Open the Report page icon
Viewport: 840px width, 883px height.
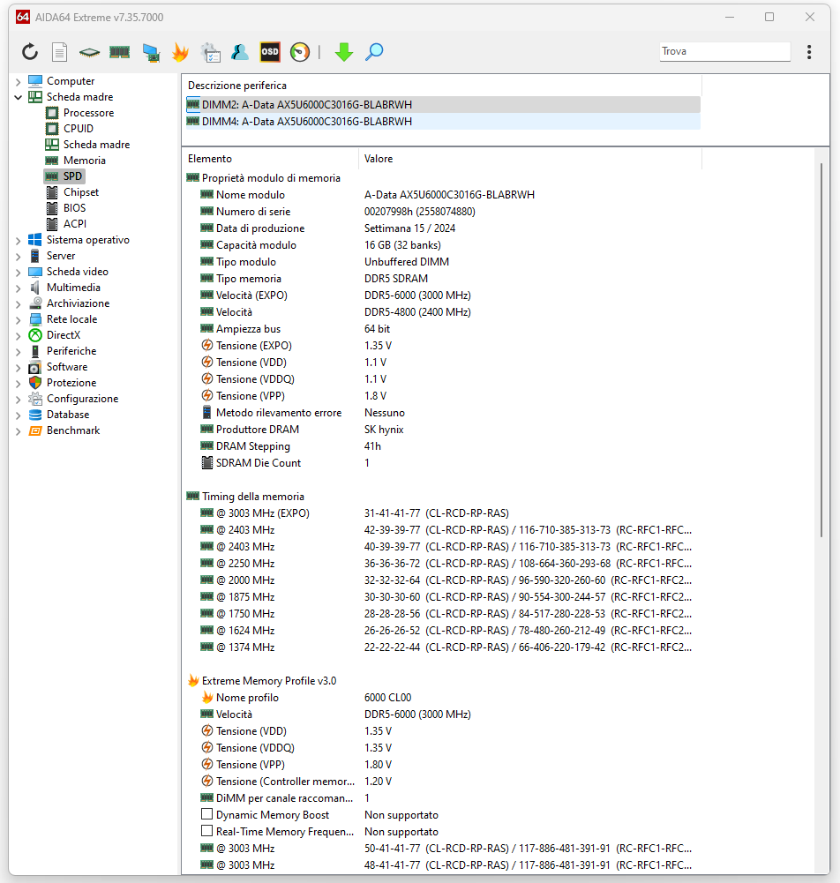pos(59,52)
